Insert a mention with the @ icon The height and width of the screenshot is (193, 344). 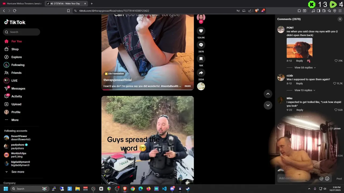pyautogui.click(x=321, y=179)
